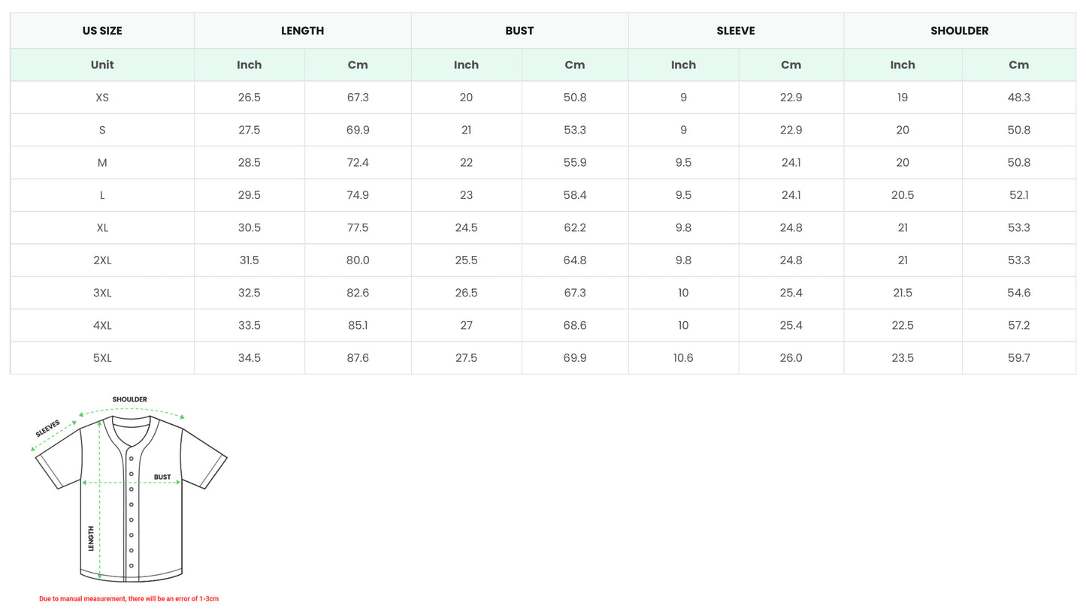The width and height of the screenshot is (1086, 608).
Task: Click the SHOULDER label on shirt diagram
Action: tap(130, 399)
